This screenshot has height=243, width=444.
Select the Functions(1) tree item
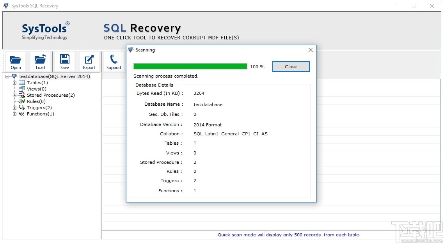[x=39, y=114]
